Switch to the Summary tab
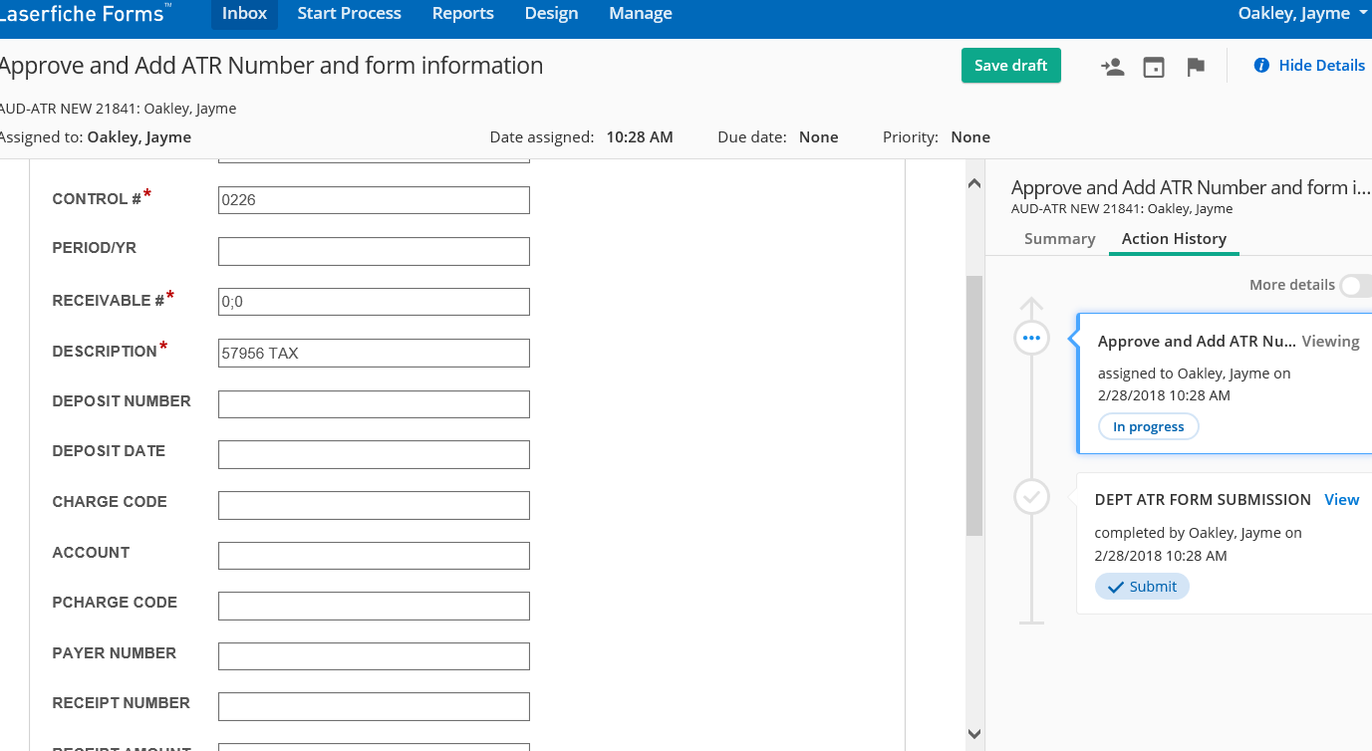 pos(1060,239)
